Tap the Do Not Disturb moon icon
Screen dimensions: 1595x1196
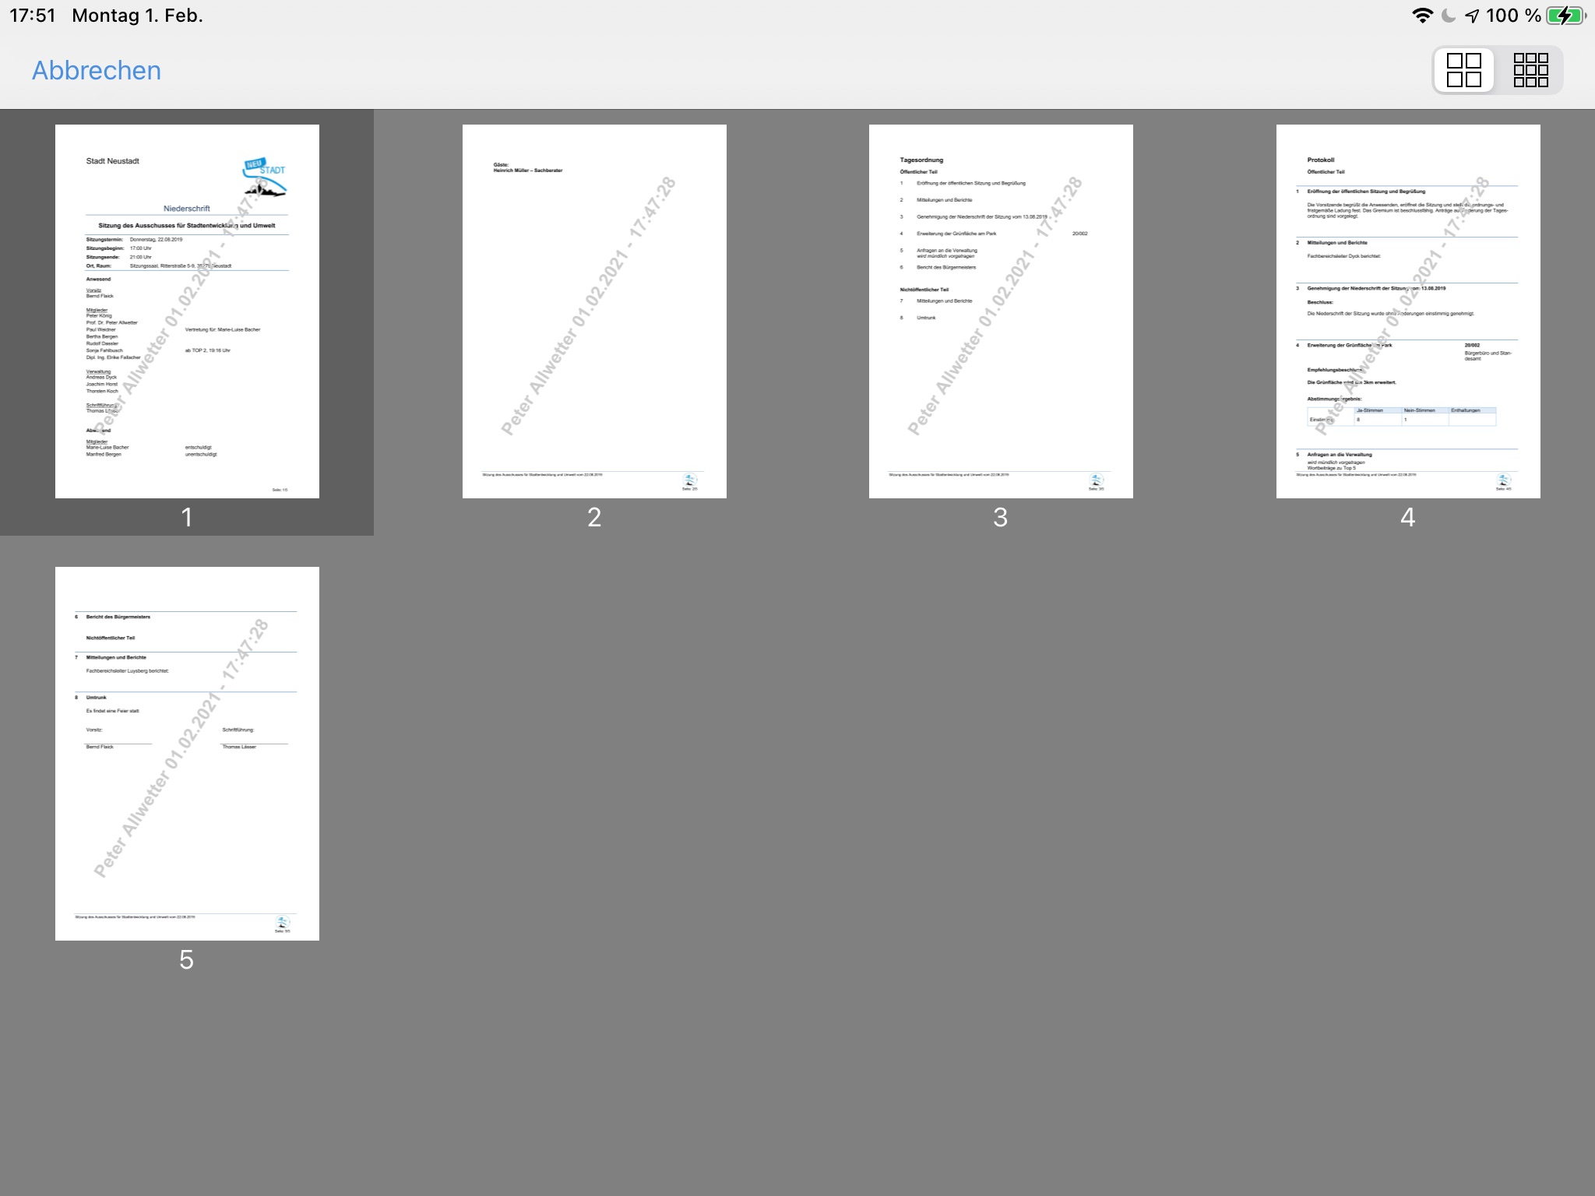1449,16
